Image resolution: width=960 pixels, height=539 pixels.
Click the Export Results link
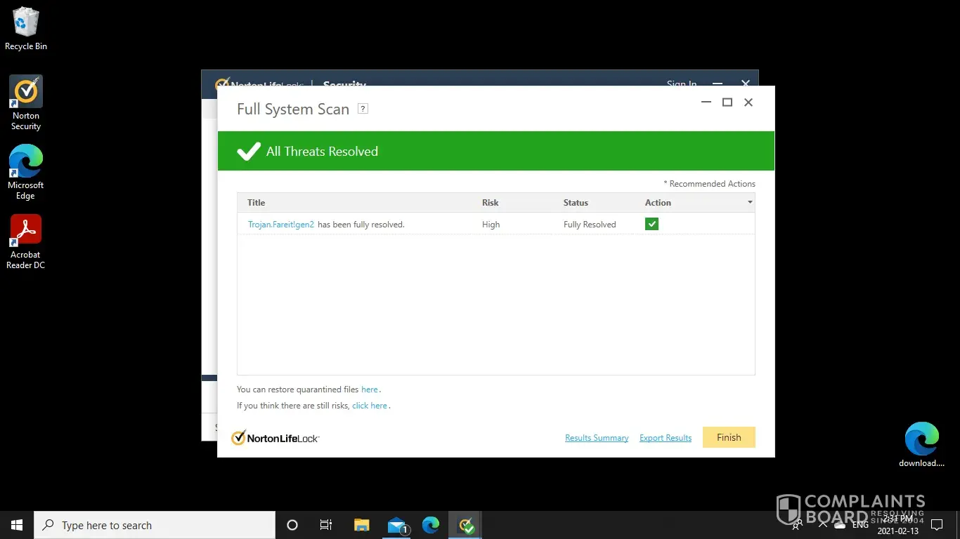coord(666,438)
